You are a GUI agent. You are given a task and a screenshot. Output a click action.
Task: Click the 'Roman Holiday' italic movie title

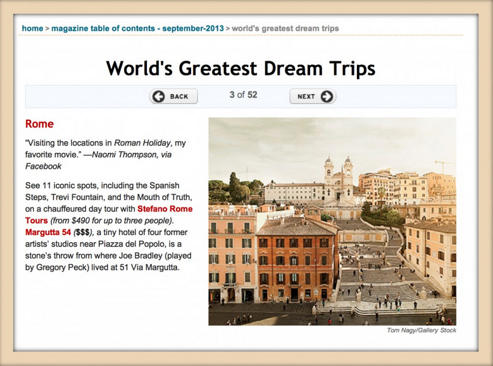coord(142,143)
